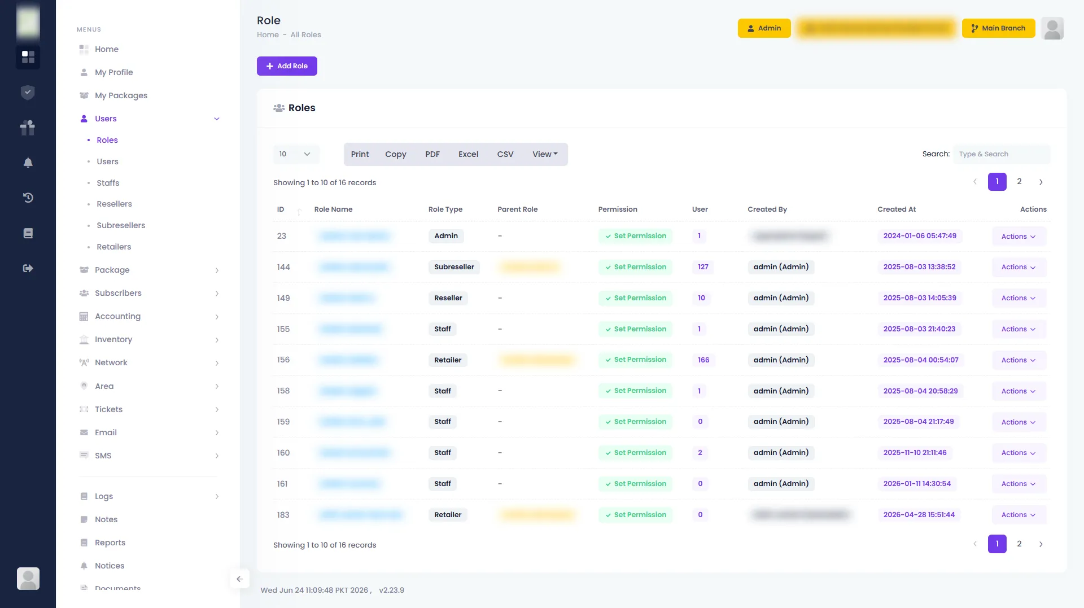Click the Add Role button
The height and width of the screenshot is (608, 1084).
coord(287,66)
